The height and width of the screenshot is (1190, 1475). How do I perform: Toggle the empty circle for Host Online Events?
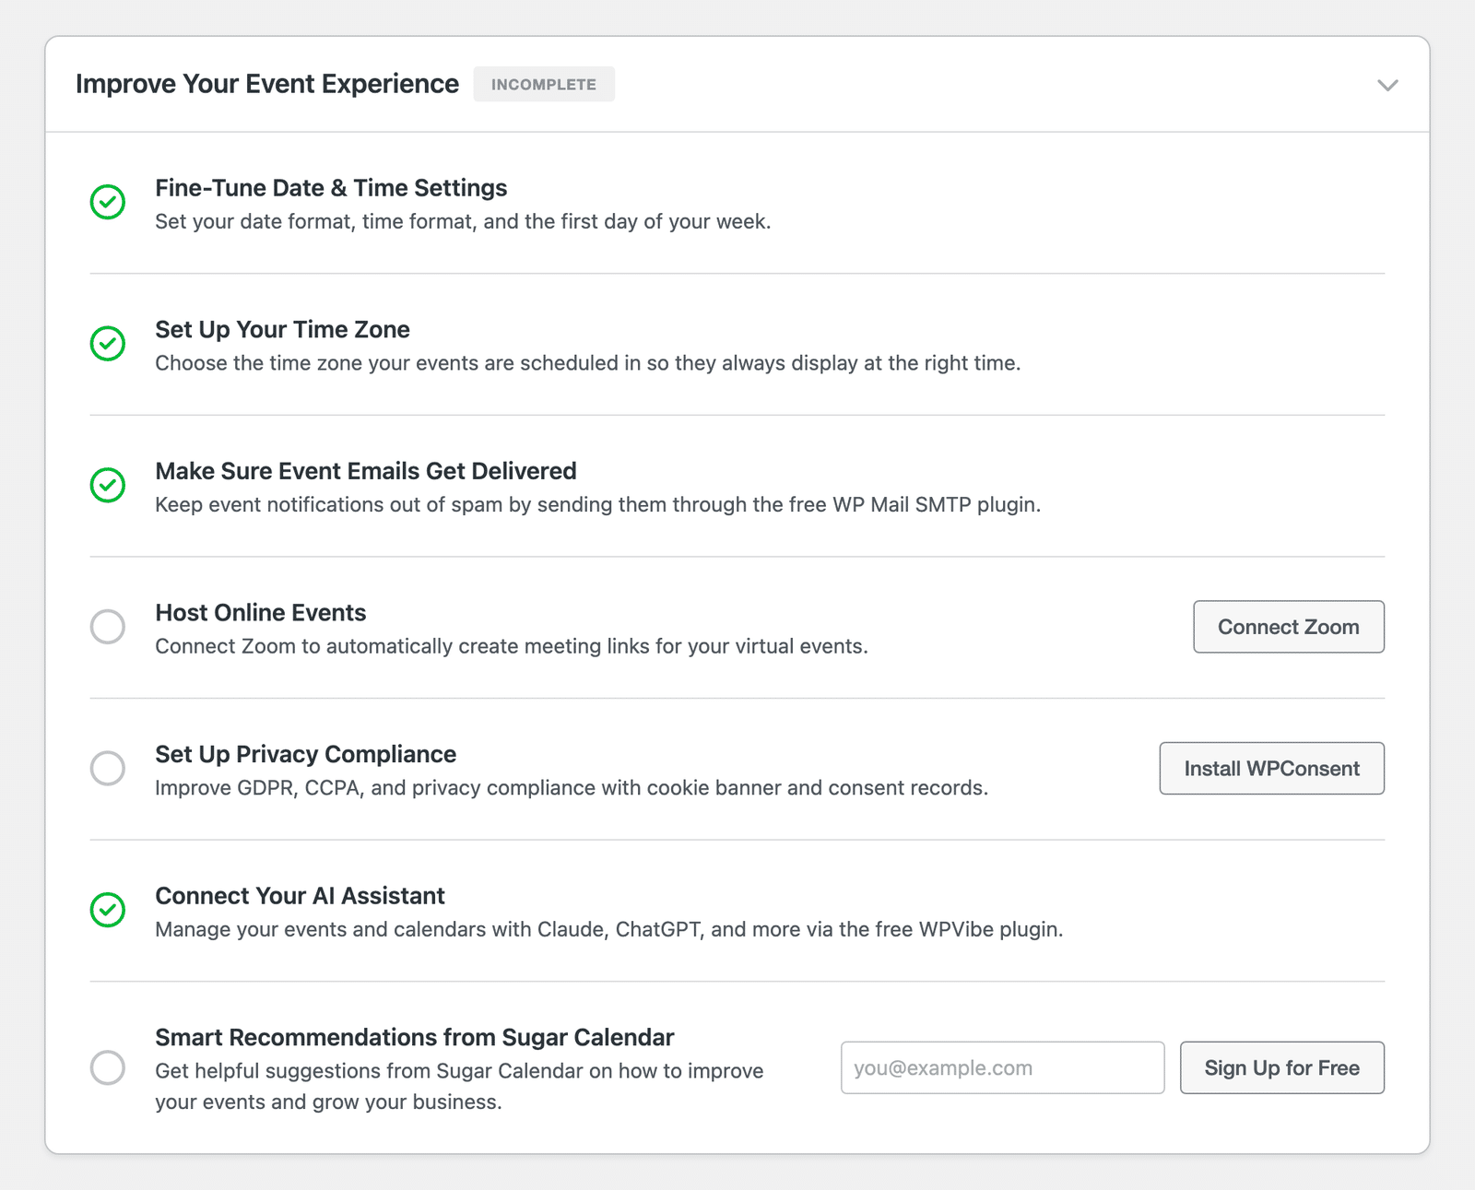108,627
